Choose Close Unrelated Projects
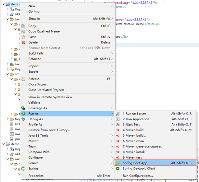 (x=68, y=90)
